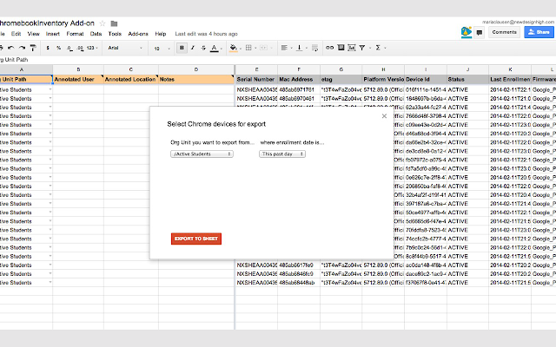Open the Add-ons menu
Image resolution: width=556 pixels, height=347 pixels.
(x=138, y=34)
